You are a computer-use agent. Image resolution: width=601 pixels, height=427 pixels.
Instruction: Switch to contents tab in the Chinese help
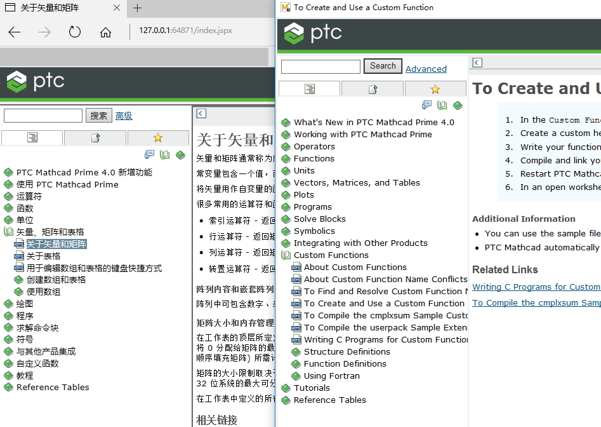pos(32,137)
